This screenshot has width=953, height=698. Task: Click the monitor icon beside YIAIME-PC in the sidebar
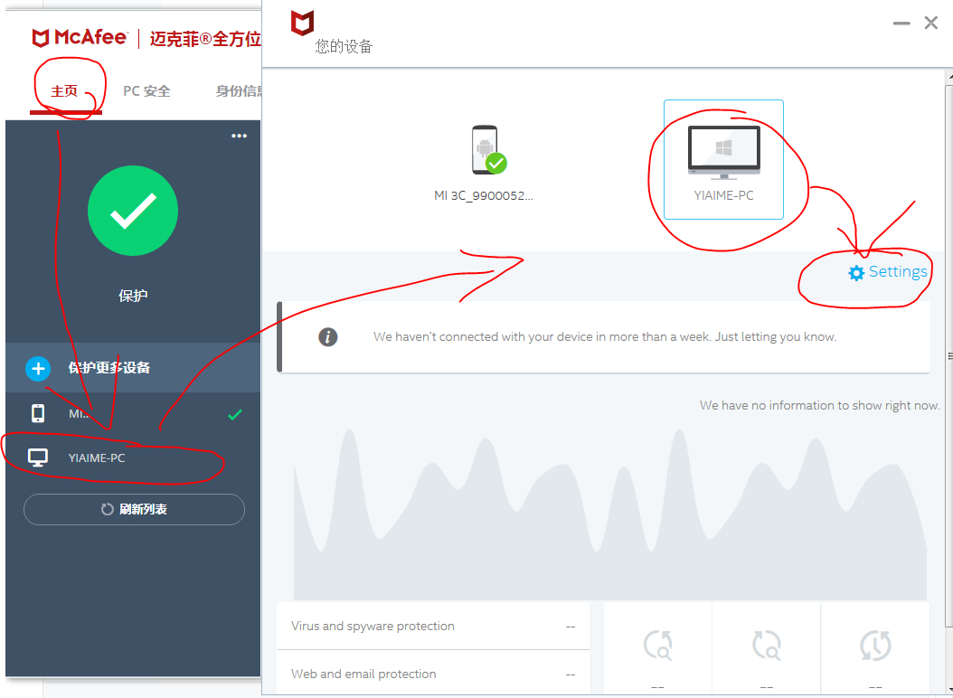[x=38, y=457]
